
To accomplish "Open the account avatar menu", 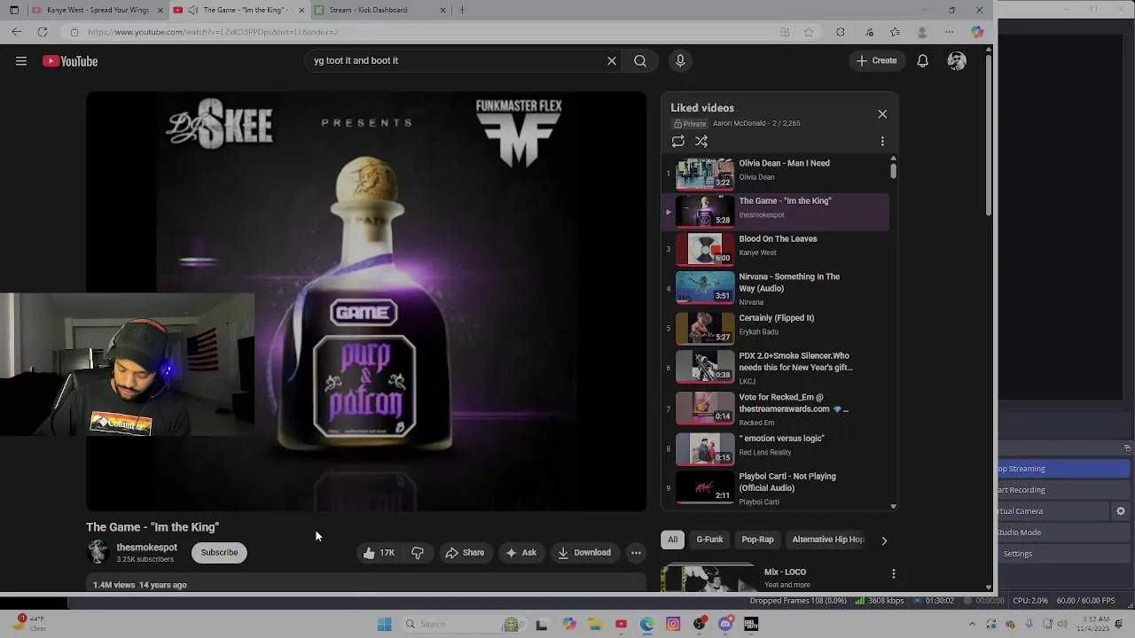I will (x=957, y=61).
